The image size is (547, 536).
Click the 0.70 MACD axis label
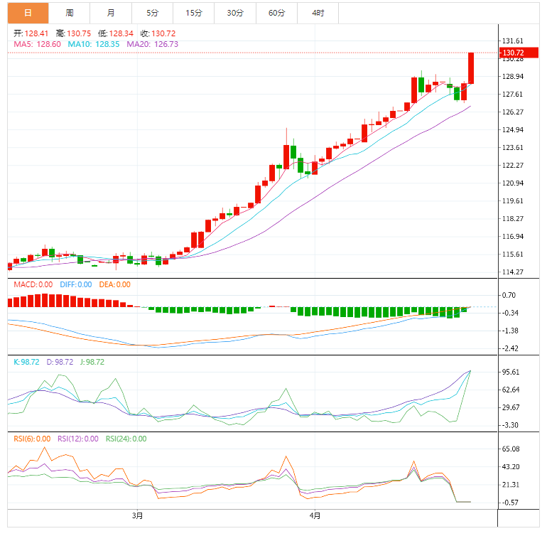[x=509, y=296]
